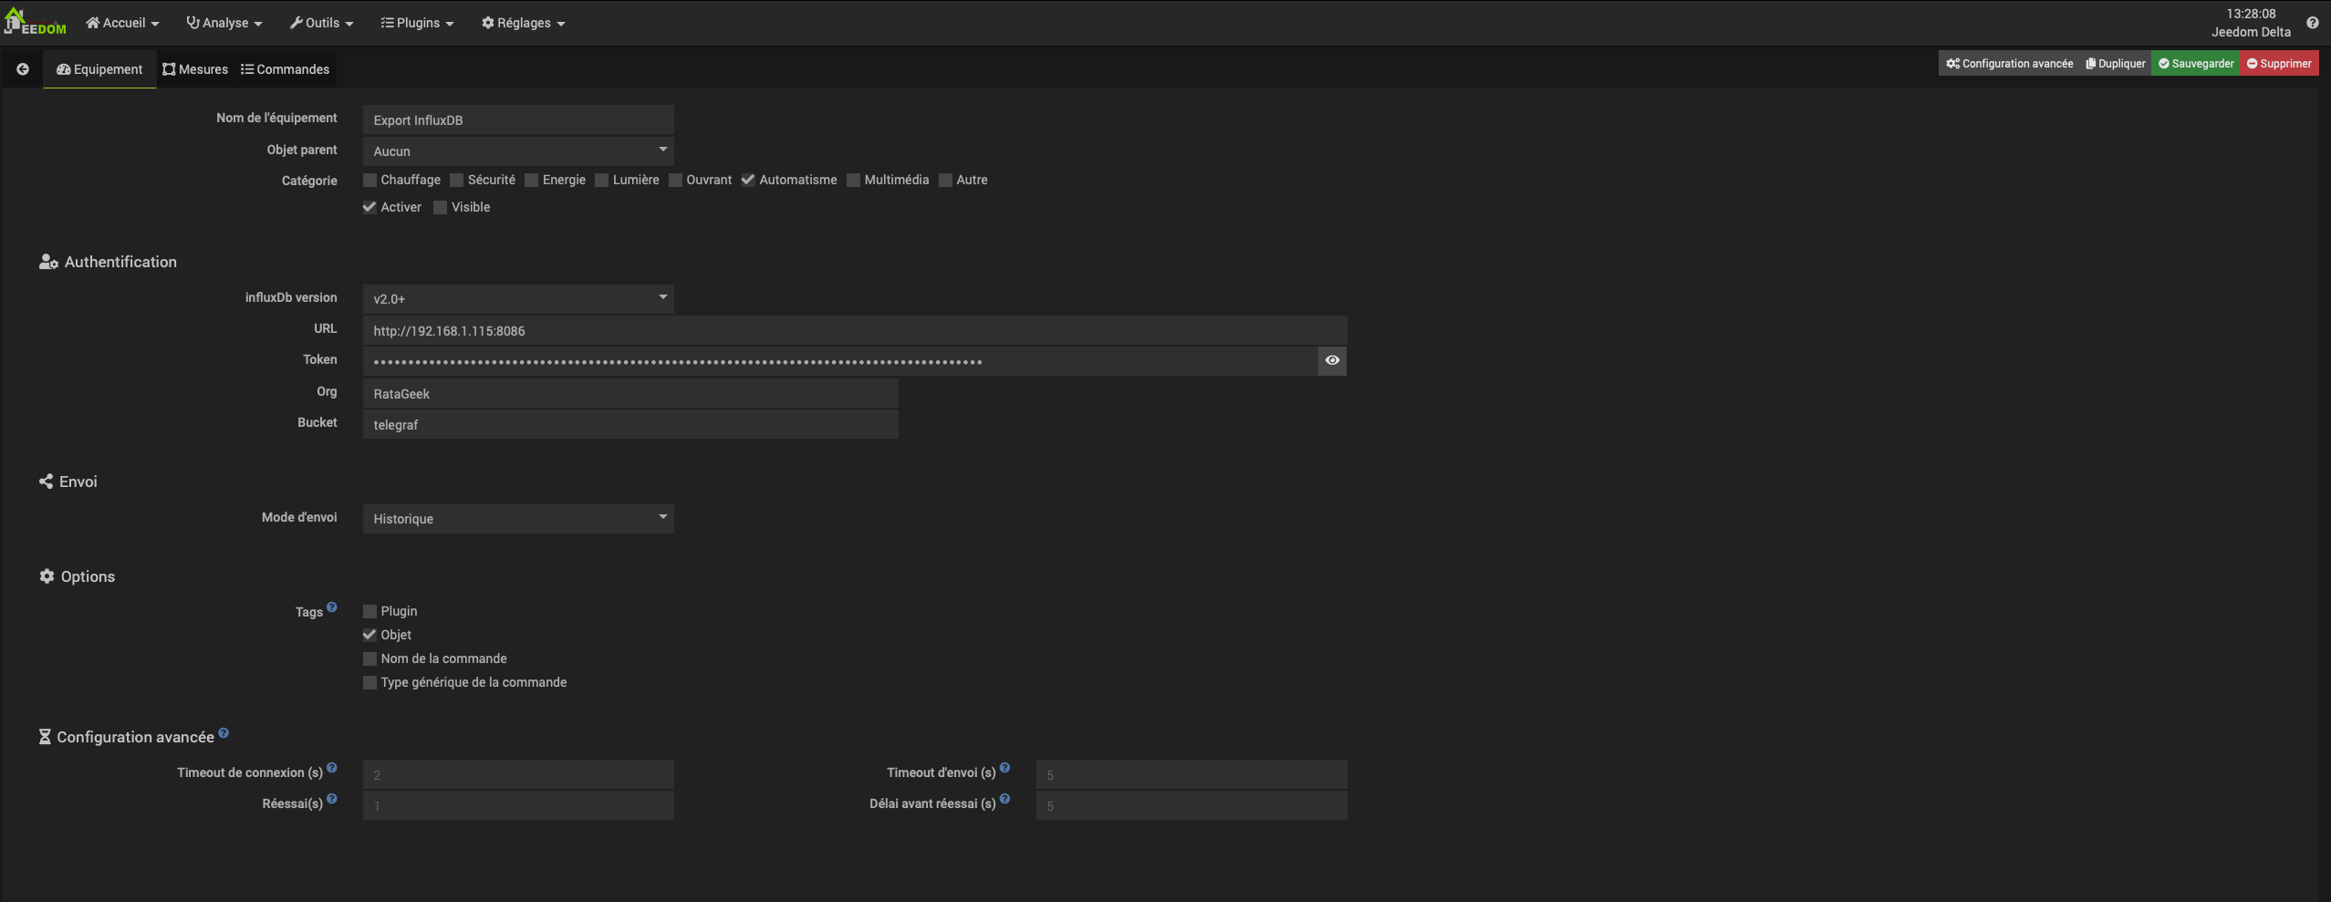Click the Org field containing RataGeek
The height and width of the screenshot is (902, 2331).
(630, 393)
